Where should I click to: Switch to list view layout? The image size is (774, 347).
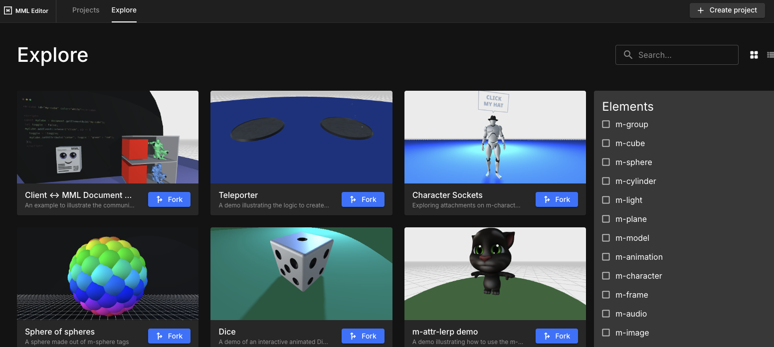(x=770, y=55)
